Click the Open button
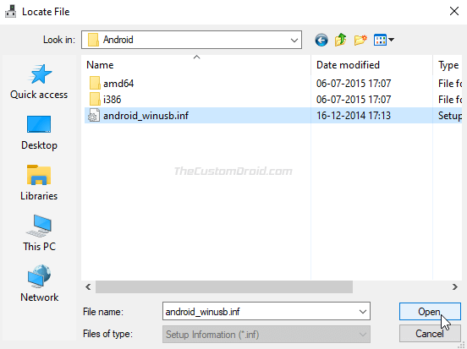 (430, 312)
